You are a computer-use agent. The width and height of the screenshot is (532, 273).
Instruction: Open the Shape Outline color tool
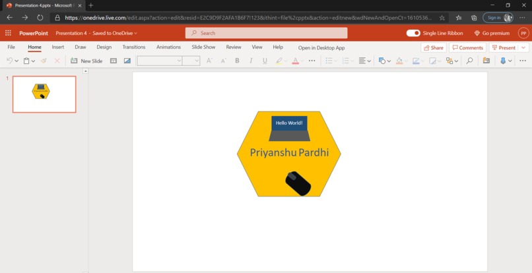coord(416,61)
